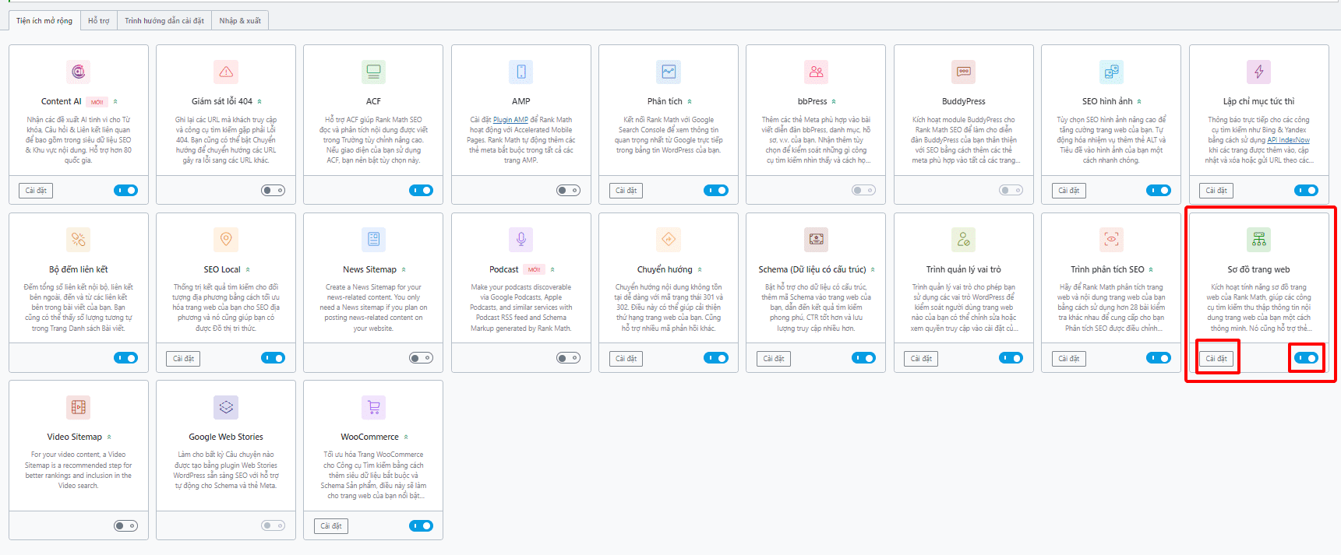The image size is (1341, 555).
Task: Disable the Schema module toggle
Action: (863, 358)
